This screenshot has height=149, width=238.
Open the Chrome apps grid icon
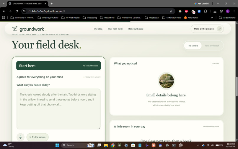[4, 18]
